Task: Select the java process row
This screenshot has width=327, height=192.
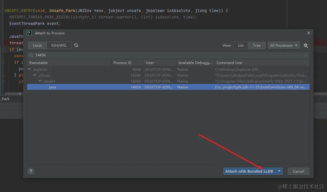Action: [x=168, y=87]
